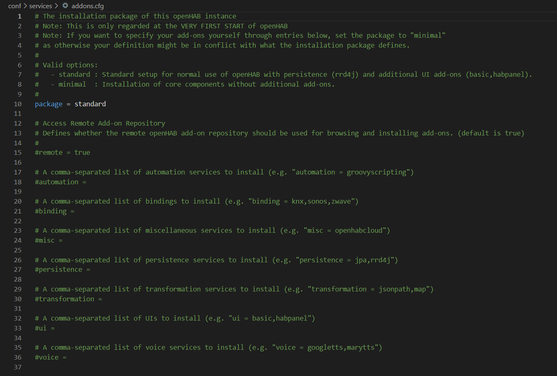Place cursor in the #voice = line
Viewport: 557px width, 376px height.
pos(50,357)
